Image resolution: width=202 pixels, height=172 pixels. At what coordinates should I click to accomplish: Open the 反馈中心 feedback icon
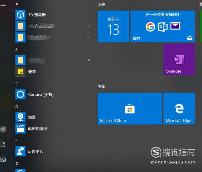[x=20, y=151]
